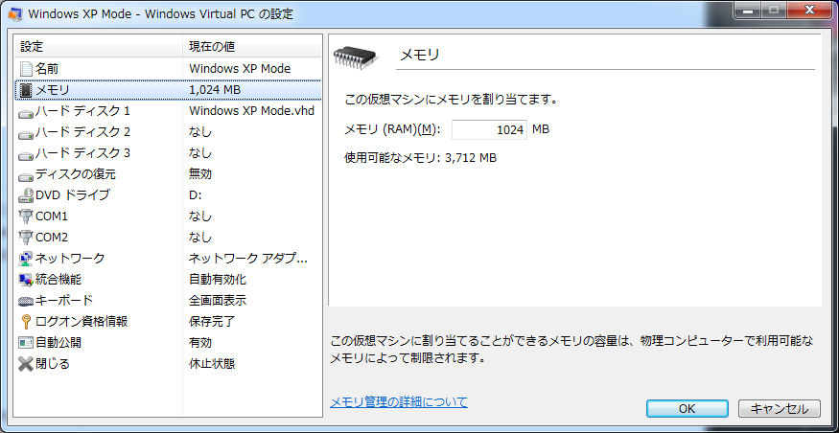
Task: Click the DVD ドライブ icon
Action: [x=26, y=195]
